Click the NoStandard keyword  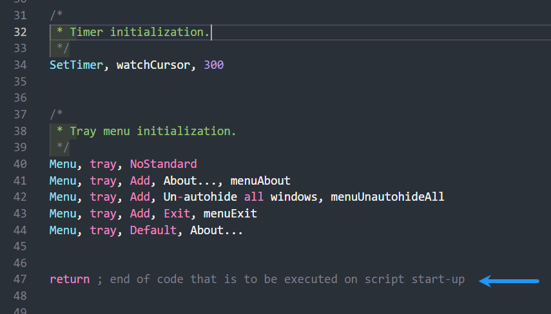163,164
